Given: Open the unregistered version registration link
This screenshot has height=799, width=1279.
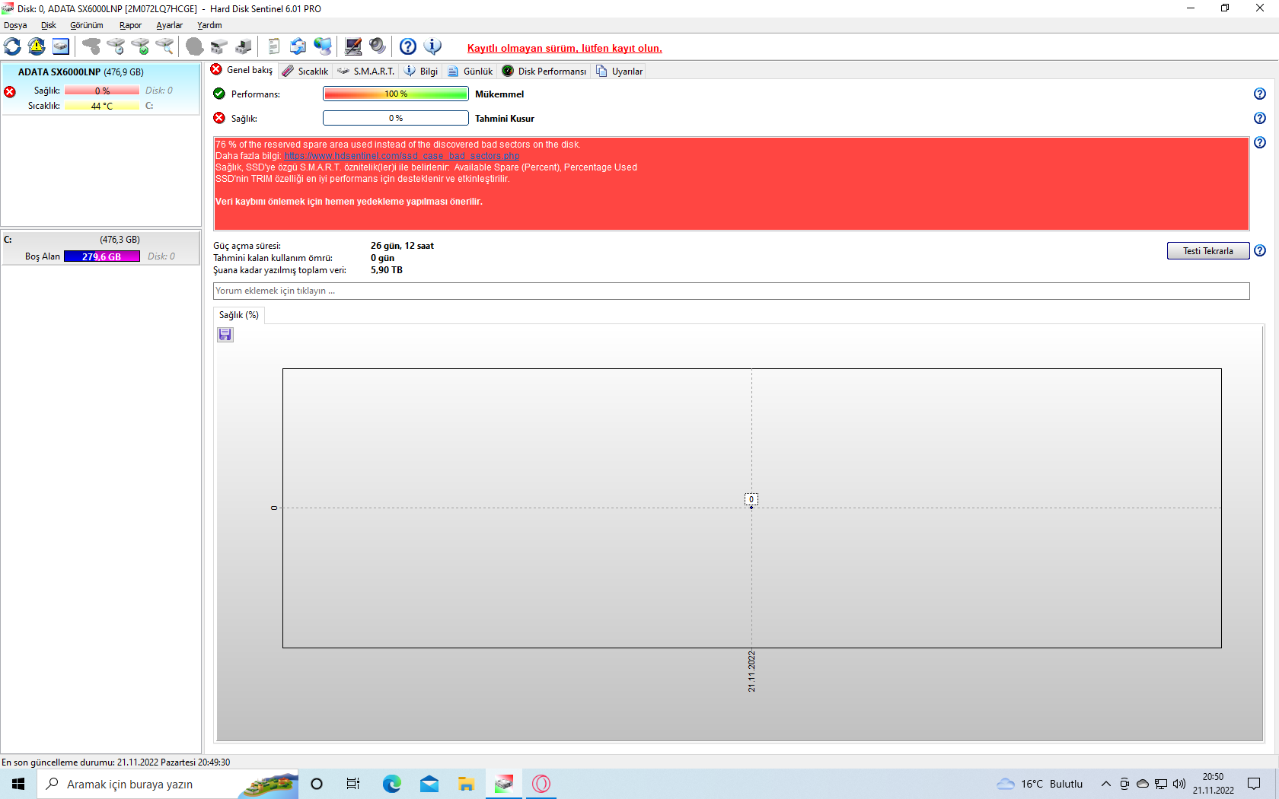Looking at the screenshot, I should tap(565, 48).
